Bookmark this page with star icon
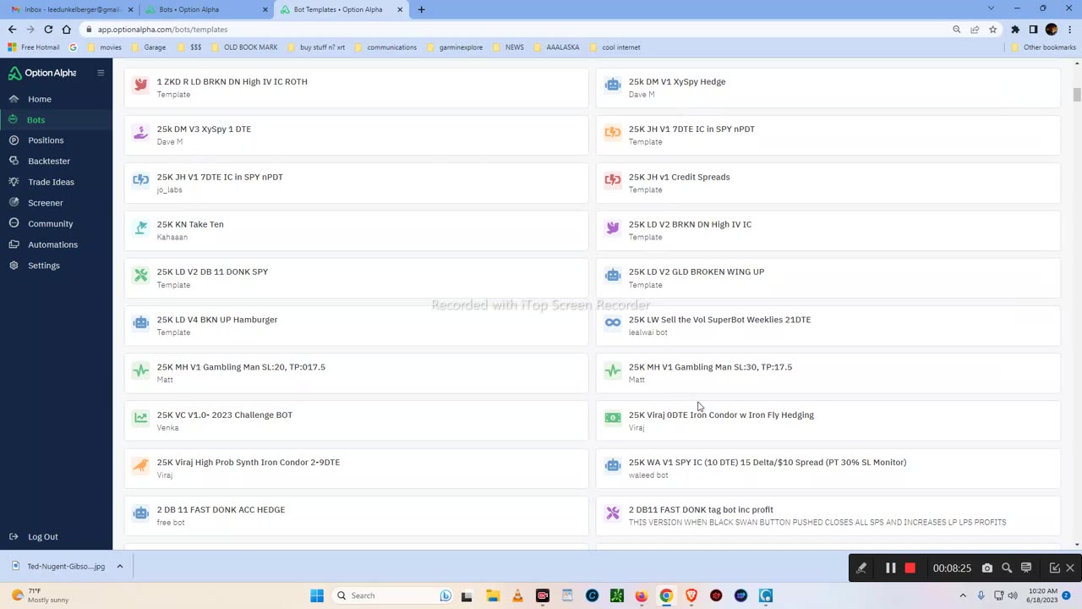This screenshot has height=609, width=1082. click(992, 30)
